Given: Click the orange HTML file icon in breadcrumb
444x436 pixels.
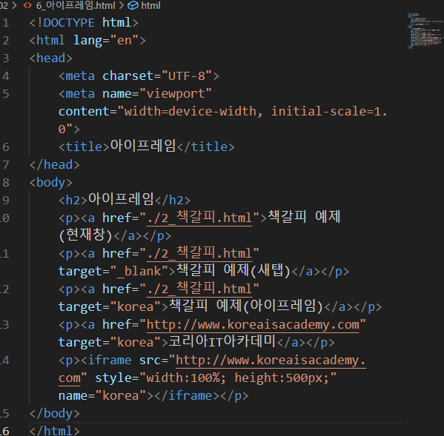Looking at the screenshot, I should pos(27,5).
